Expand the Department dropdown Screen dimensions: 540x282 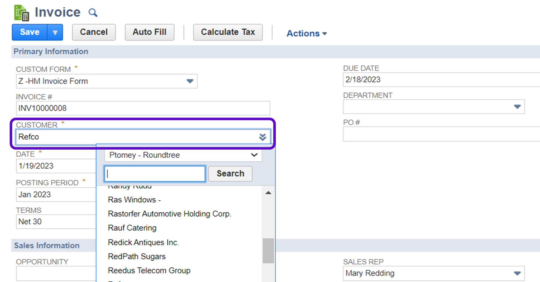point(517,107)
